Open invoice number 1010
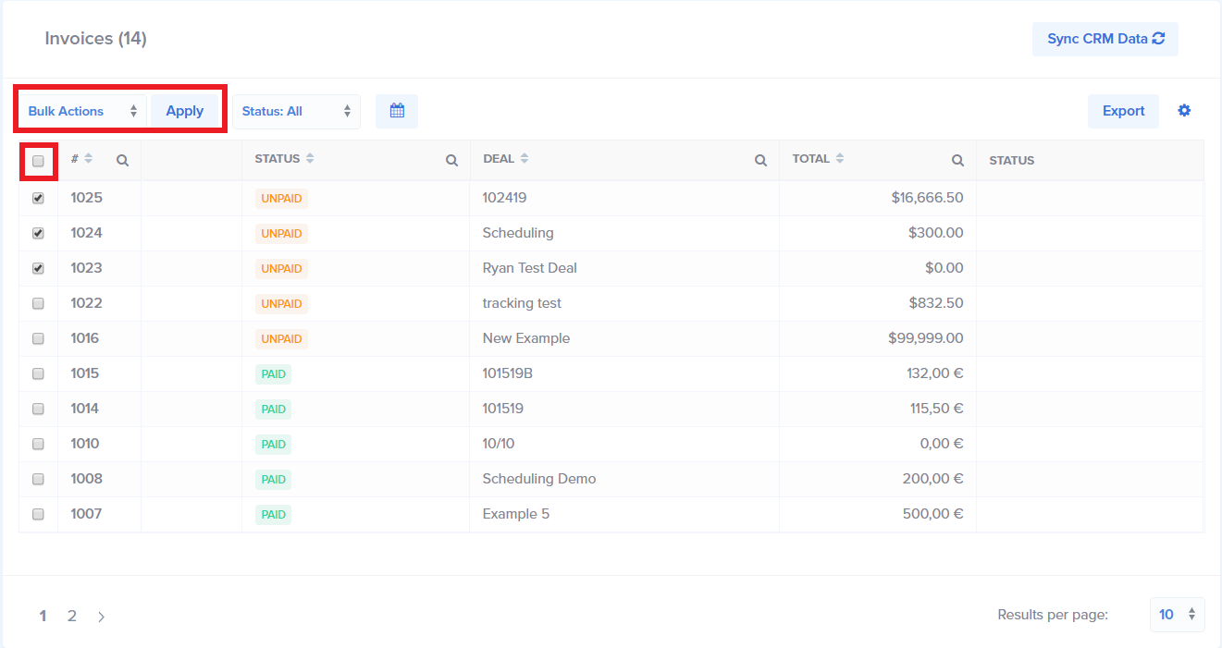Screen dimensions: 1222x648 [x=85, y=444]
